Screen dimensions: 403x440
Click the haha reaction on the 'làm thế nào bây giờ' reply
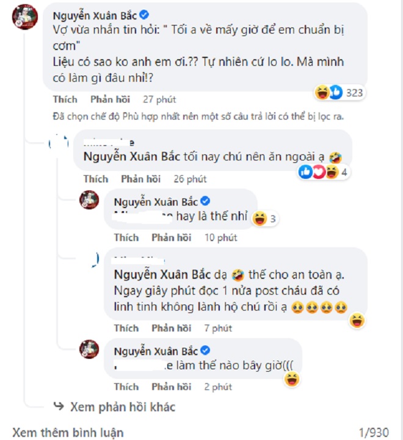tap(293, 381)
